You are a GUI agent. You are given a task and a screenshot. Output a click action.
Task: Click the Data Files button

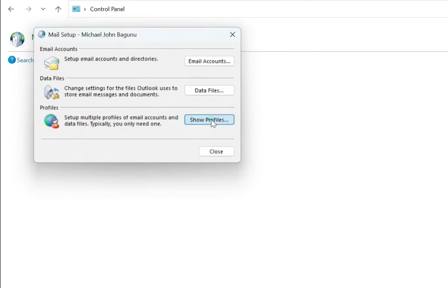[209, 90]
